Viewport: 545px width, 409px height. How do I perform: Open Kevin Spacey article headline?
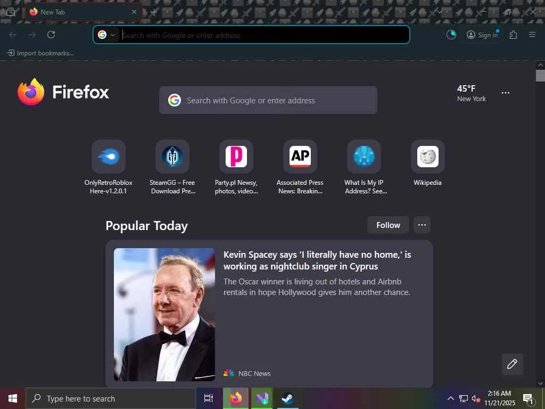[317, 260]
